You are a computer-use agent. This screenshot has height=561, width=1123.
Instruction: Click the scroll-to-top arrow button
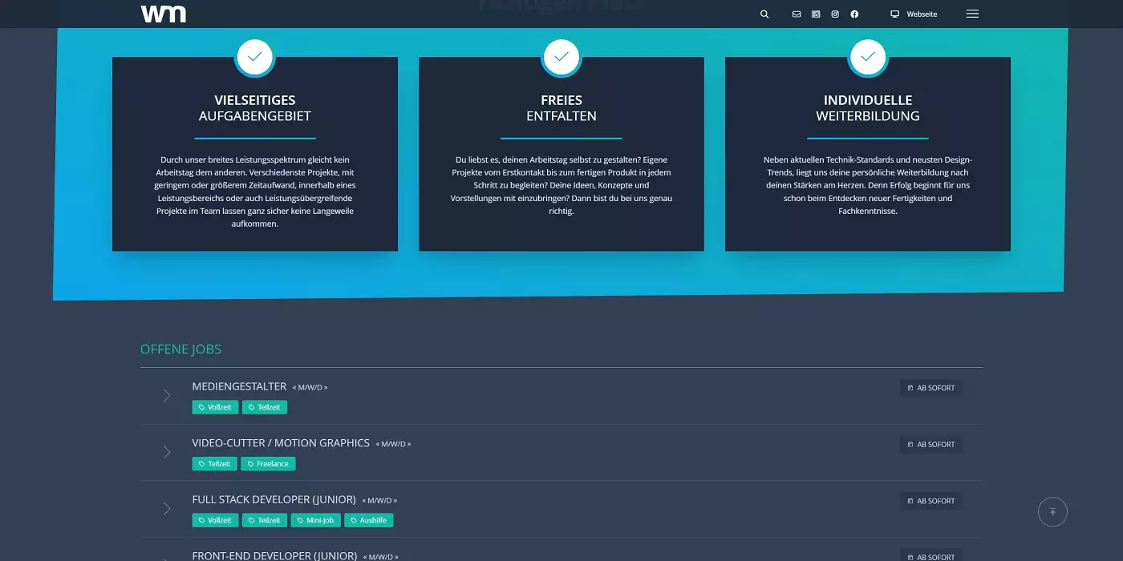tap(1052, 511)
